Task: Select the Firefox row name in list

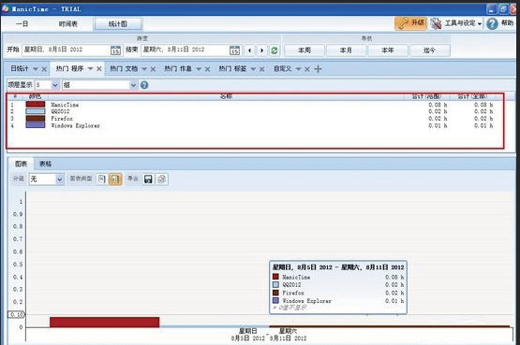Action: [62, 119]
